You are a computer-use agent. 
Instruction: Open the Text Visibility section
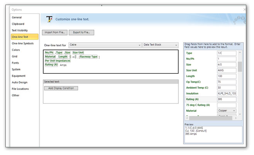coord(20,30)
